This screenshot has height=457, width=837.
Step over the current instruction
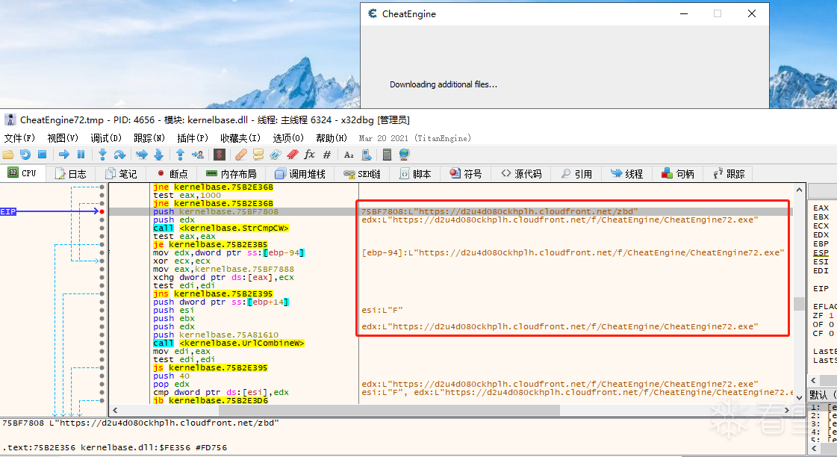tap(119, 155)
